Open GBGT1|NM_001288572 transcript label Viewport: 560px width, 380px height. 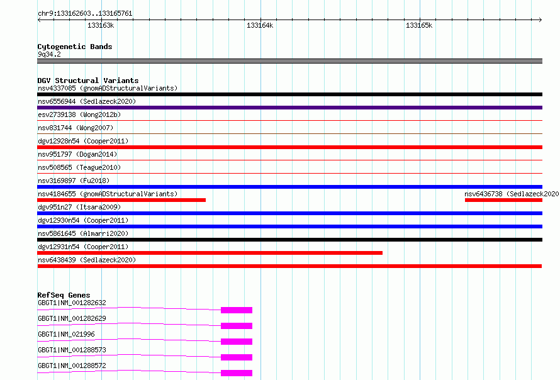72,366
